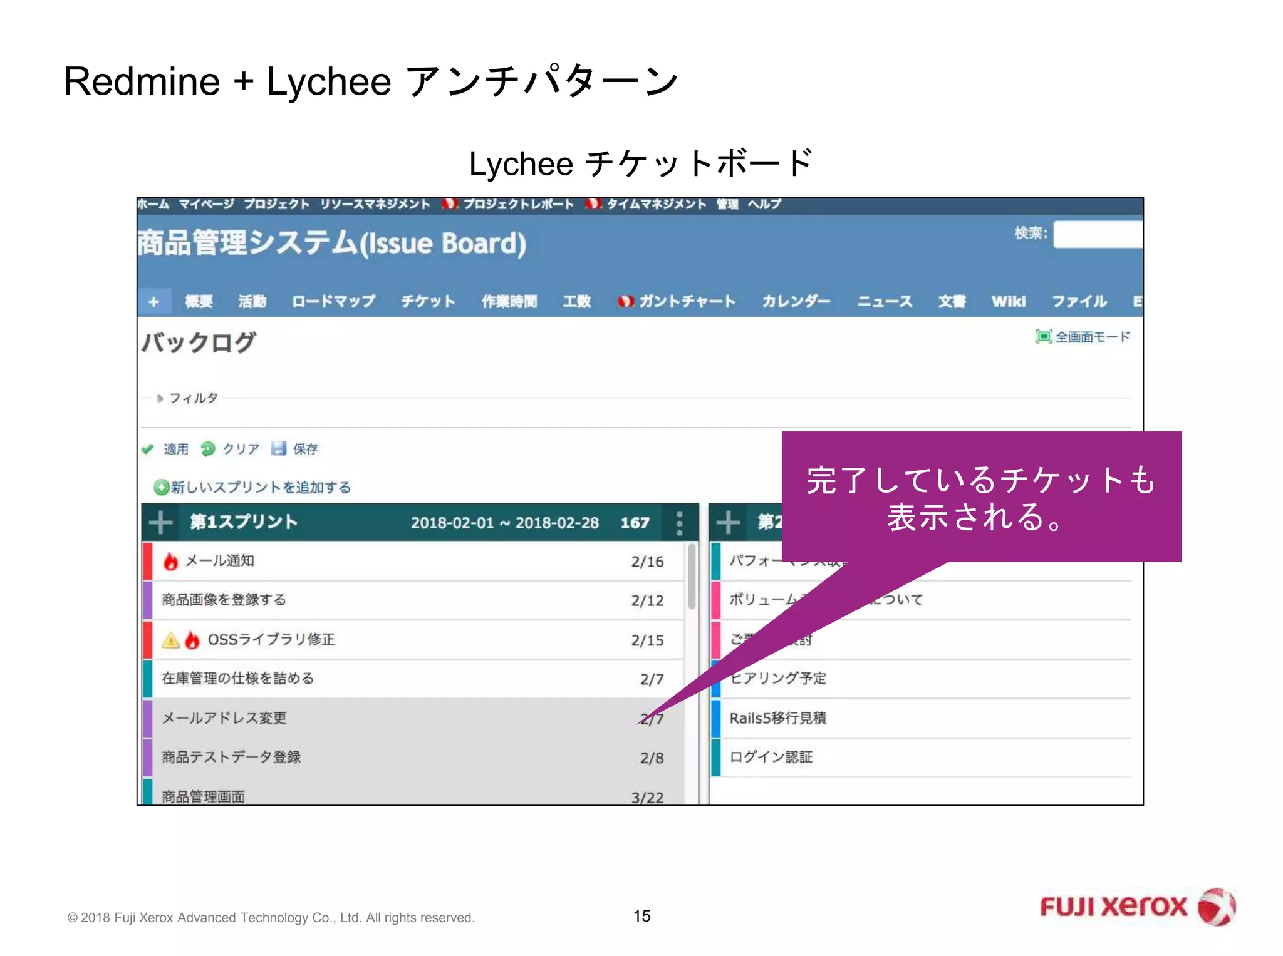The width and height of the screenshot is (1283, 956).
Task: Click the クリア clear link
Action: click(x=241, y=449)
